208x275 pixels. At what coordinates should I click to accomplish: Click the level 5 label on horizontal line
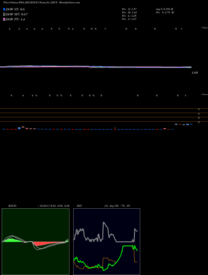click(x=199, y=109)
